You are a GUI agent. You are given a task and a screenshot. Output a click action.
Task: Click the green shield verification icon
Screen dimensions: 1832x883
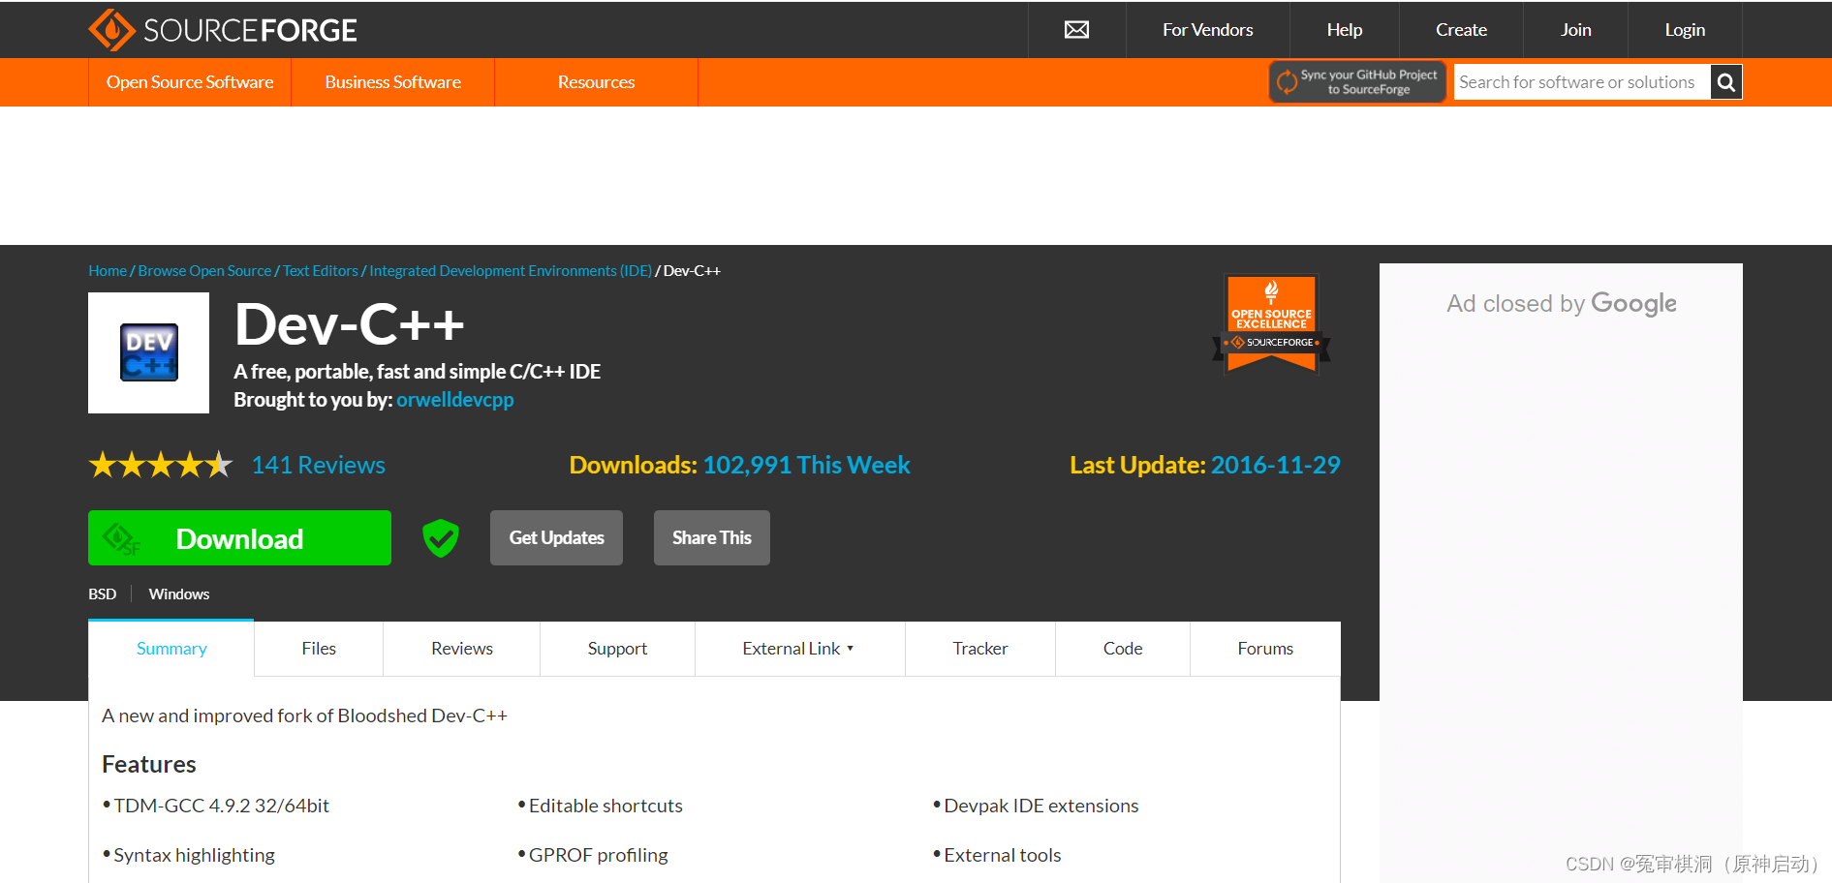tap(441, 538)
